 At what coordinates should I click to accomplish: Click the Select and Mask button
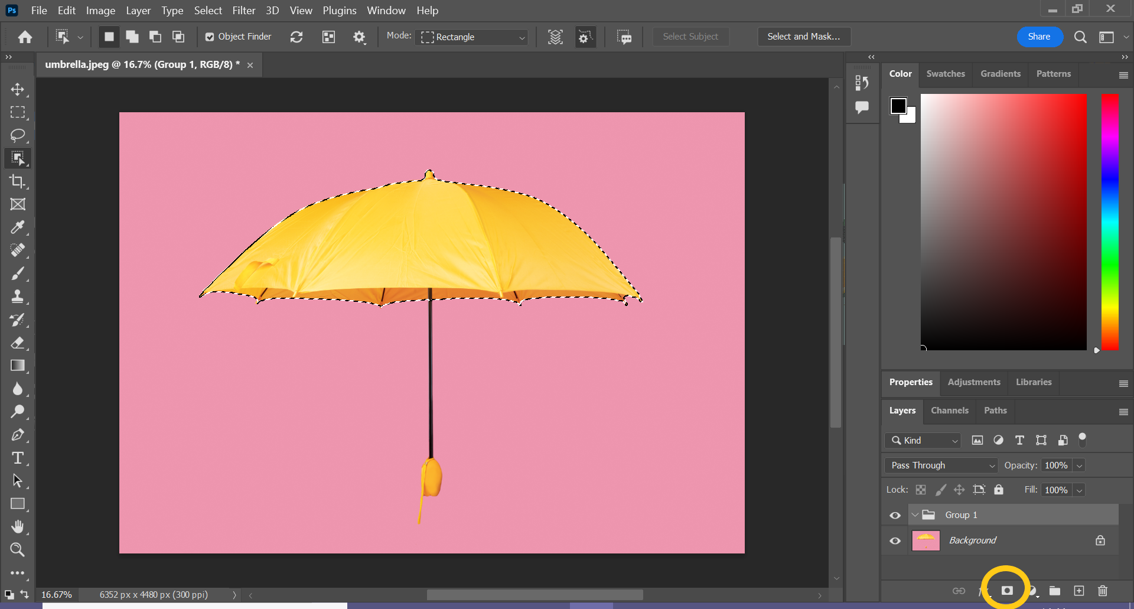tap(803, 37)
